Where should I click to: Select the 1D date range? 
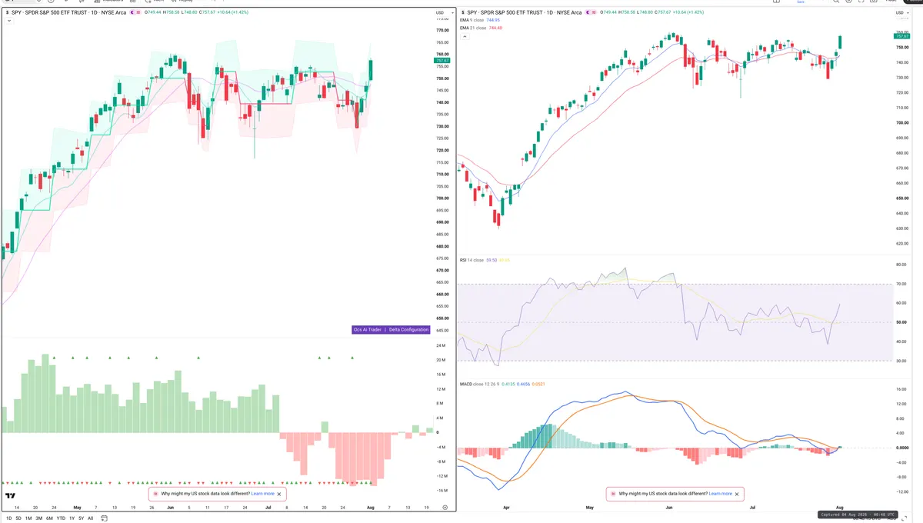9,518
